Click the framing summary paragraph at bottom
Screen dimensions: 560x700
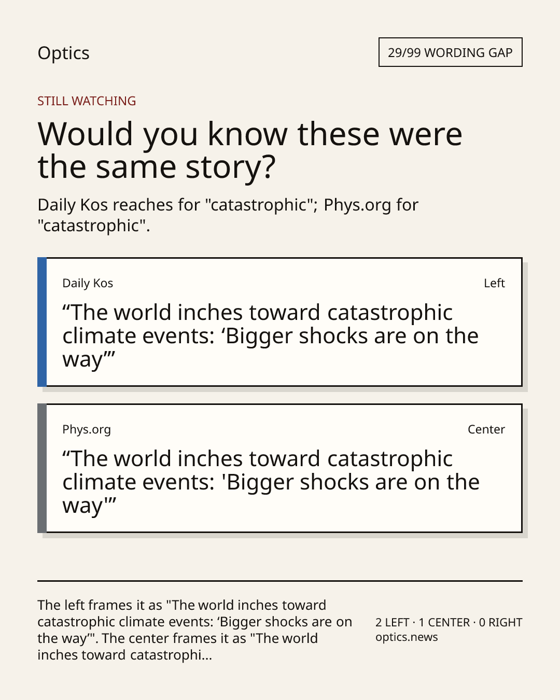pos(195,630)
